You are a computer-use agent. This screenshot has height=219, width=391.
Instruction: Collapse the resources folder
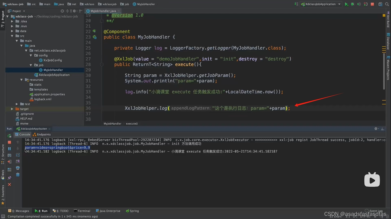coord(21,80)
